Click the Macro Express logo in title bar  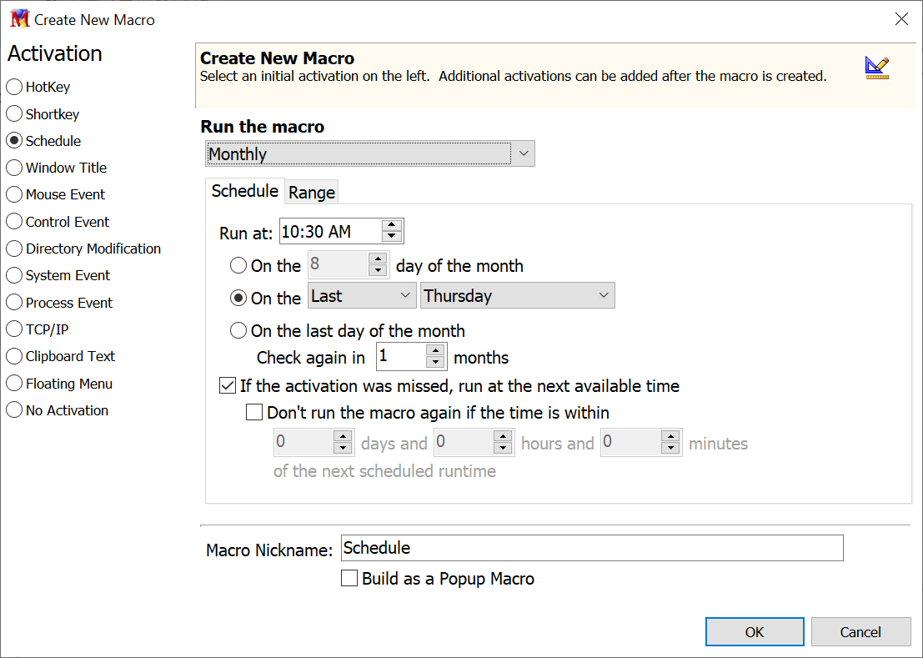pos(18,19)
